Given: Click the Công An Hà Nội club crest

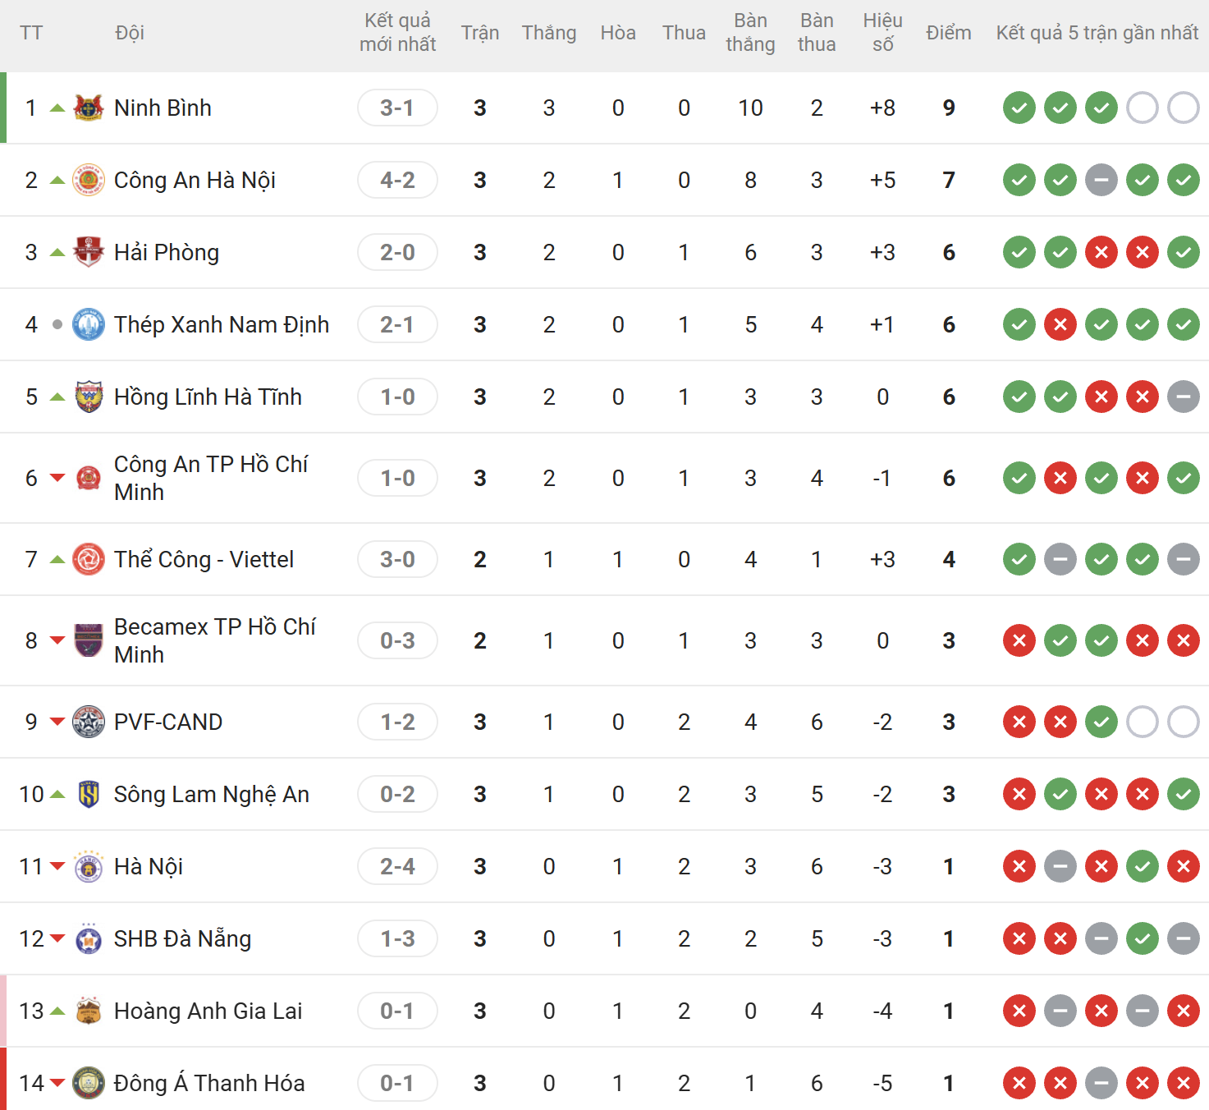Looking at the screenshot, I should pos(89,180).
